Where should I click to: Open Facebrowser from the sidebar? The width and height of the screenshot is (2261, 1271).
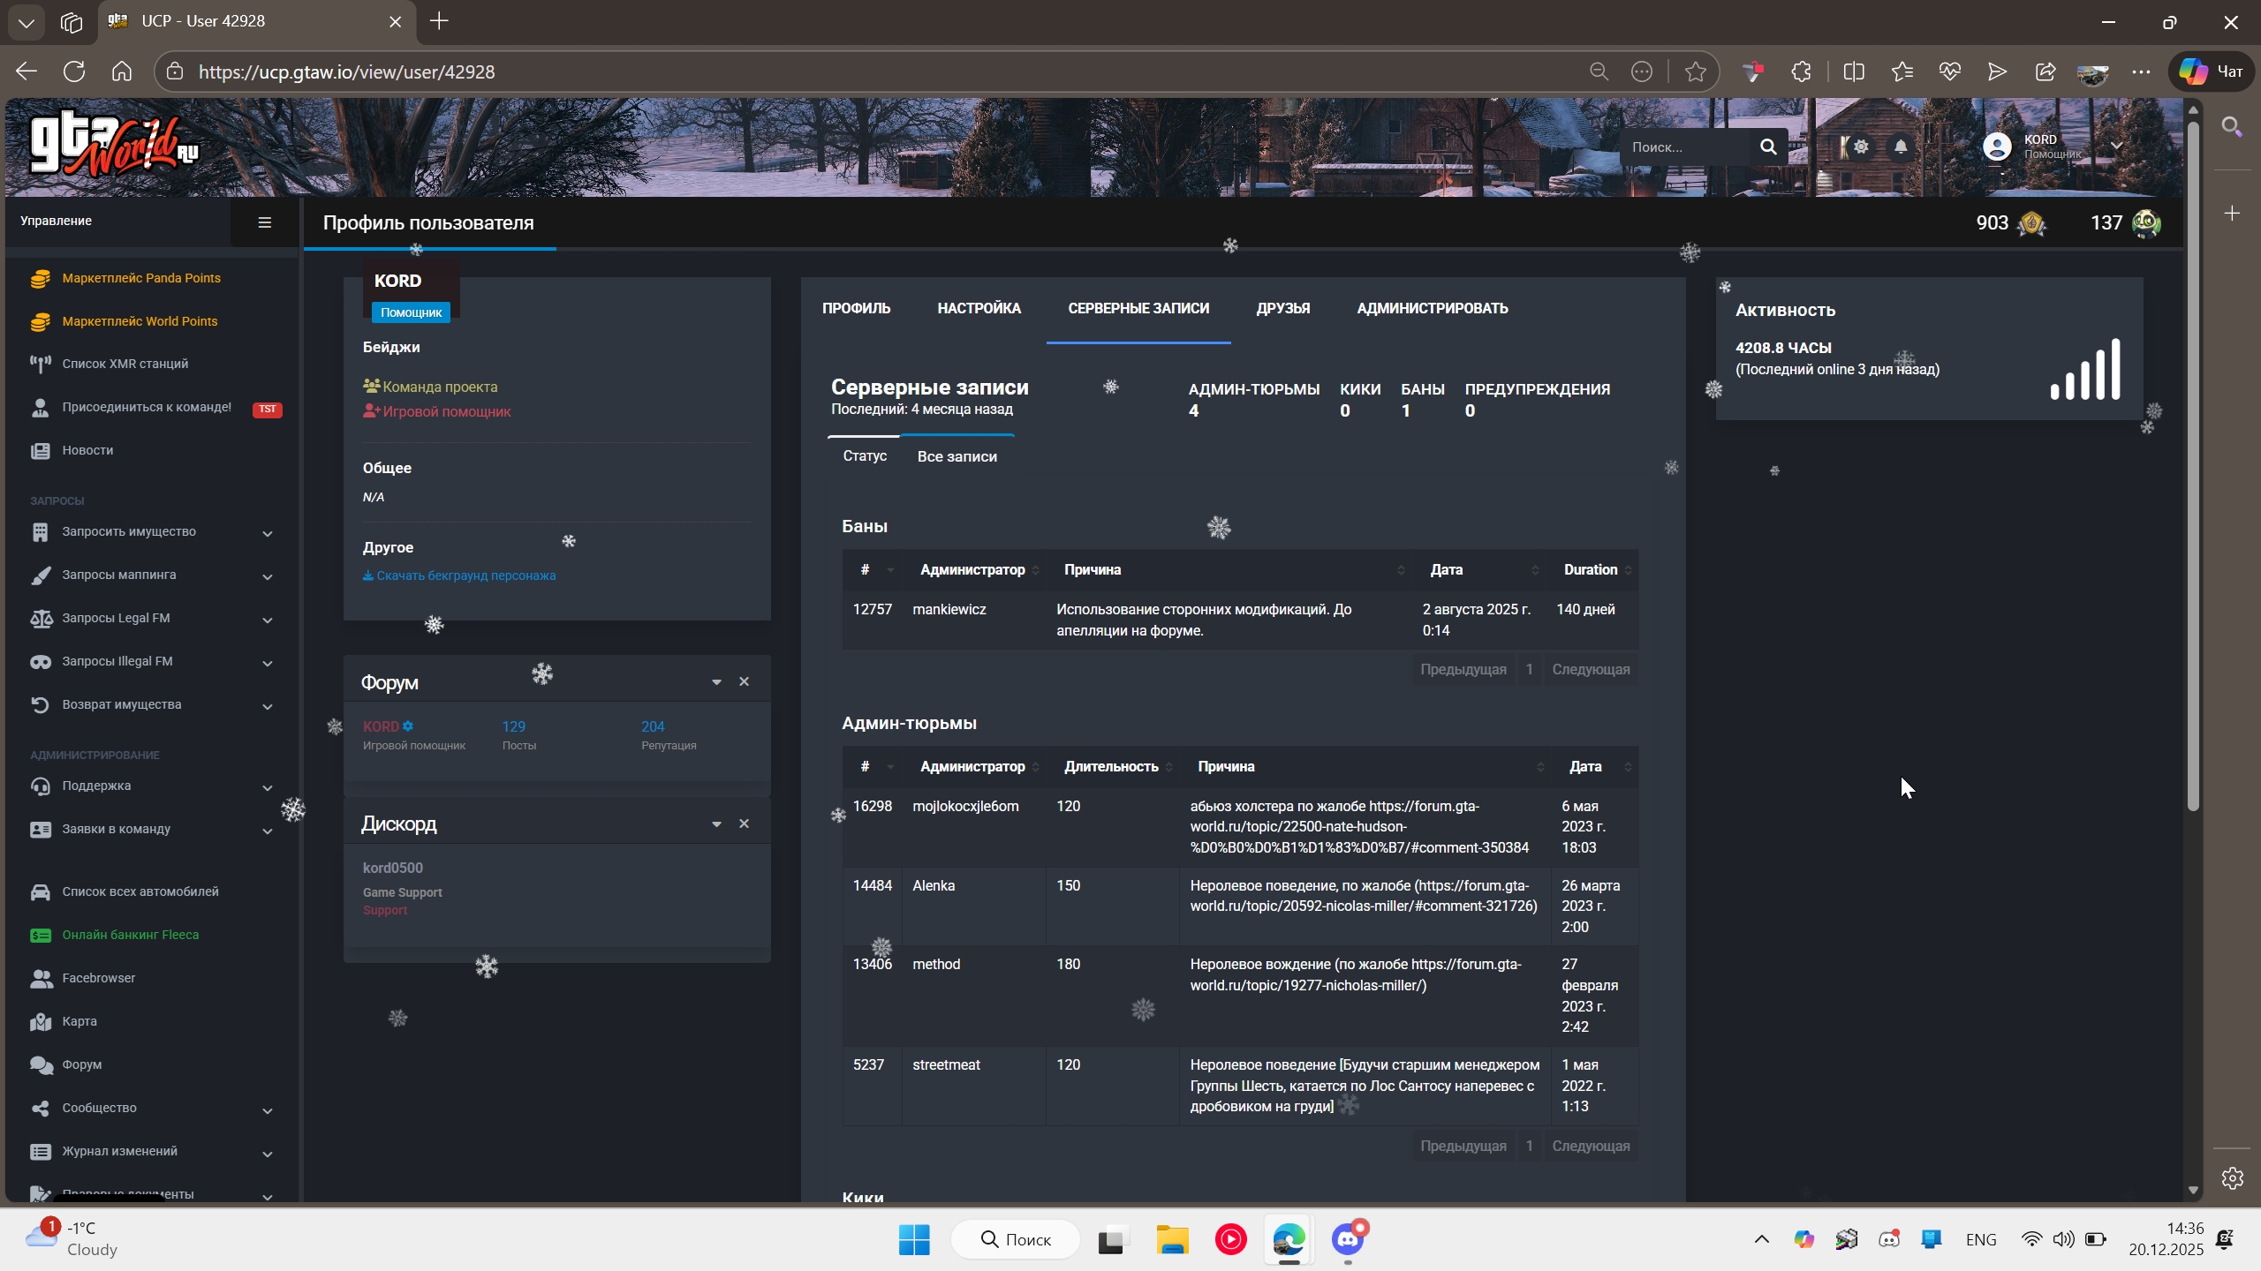tap(98, 978)
